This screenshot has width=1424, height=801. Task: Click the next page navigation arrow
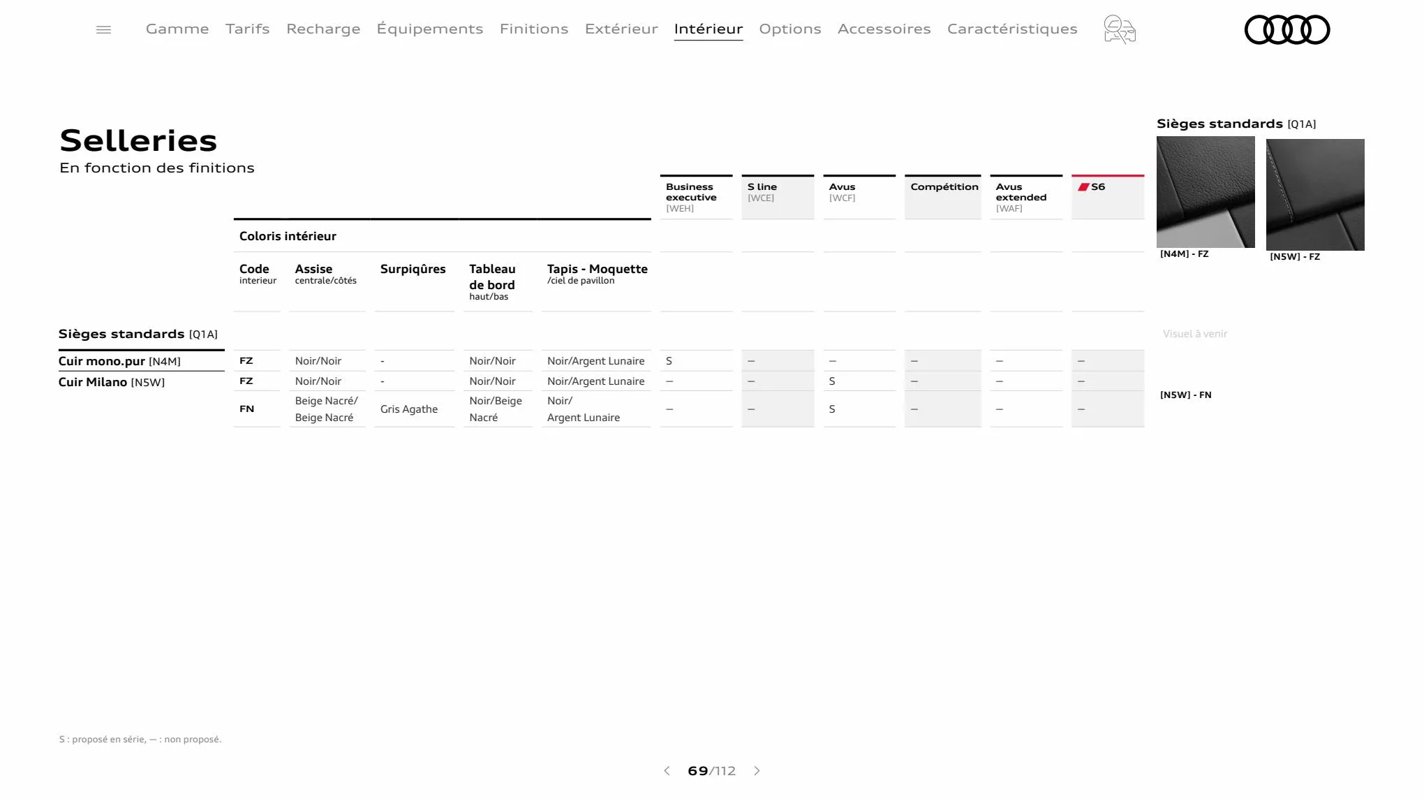coord(758,771)
